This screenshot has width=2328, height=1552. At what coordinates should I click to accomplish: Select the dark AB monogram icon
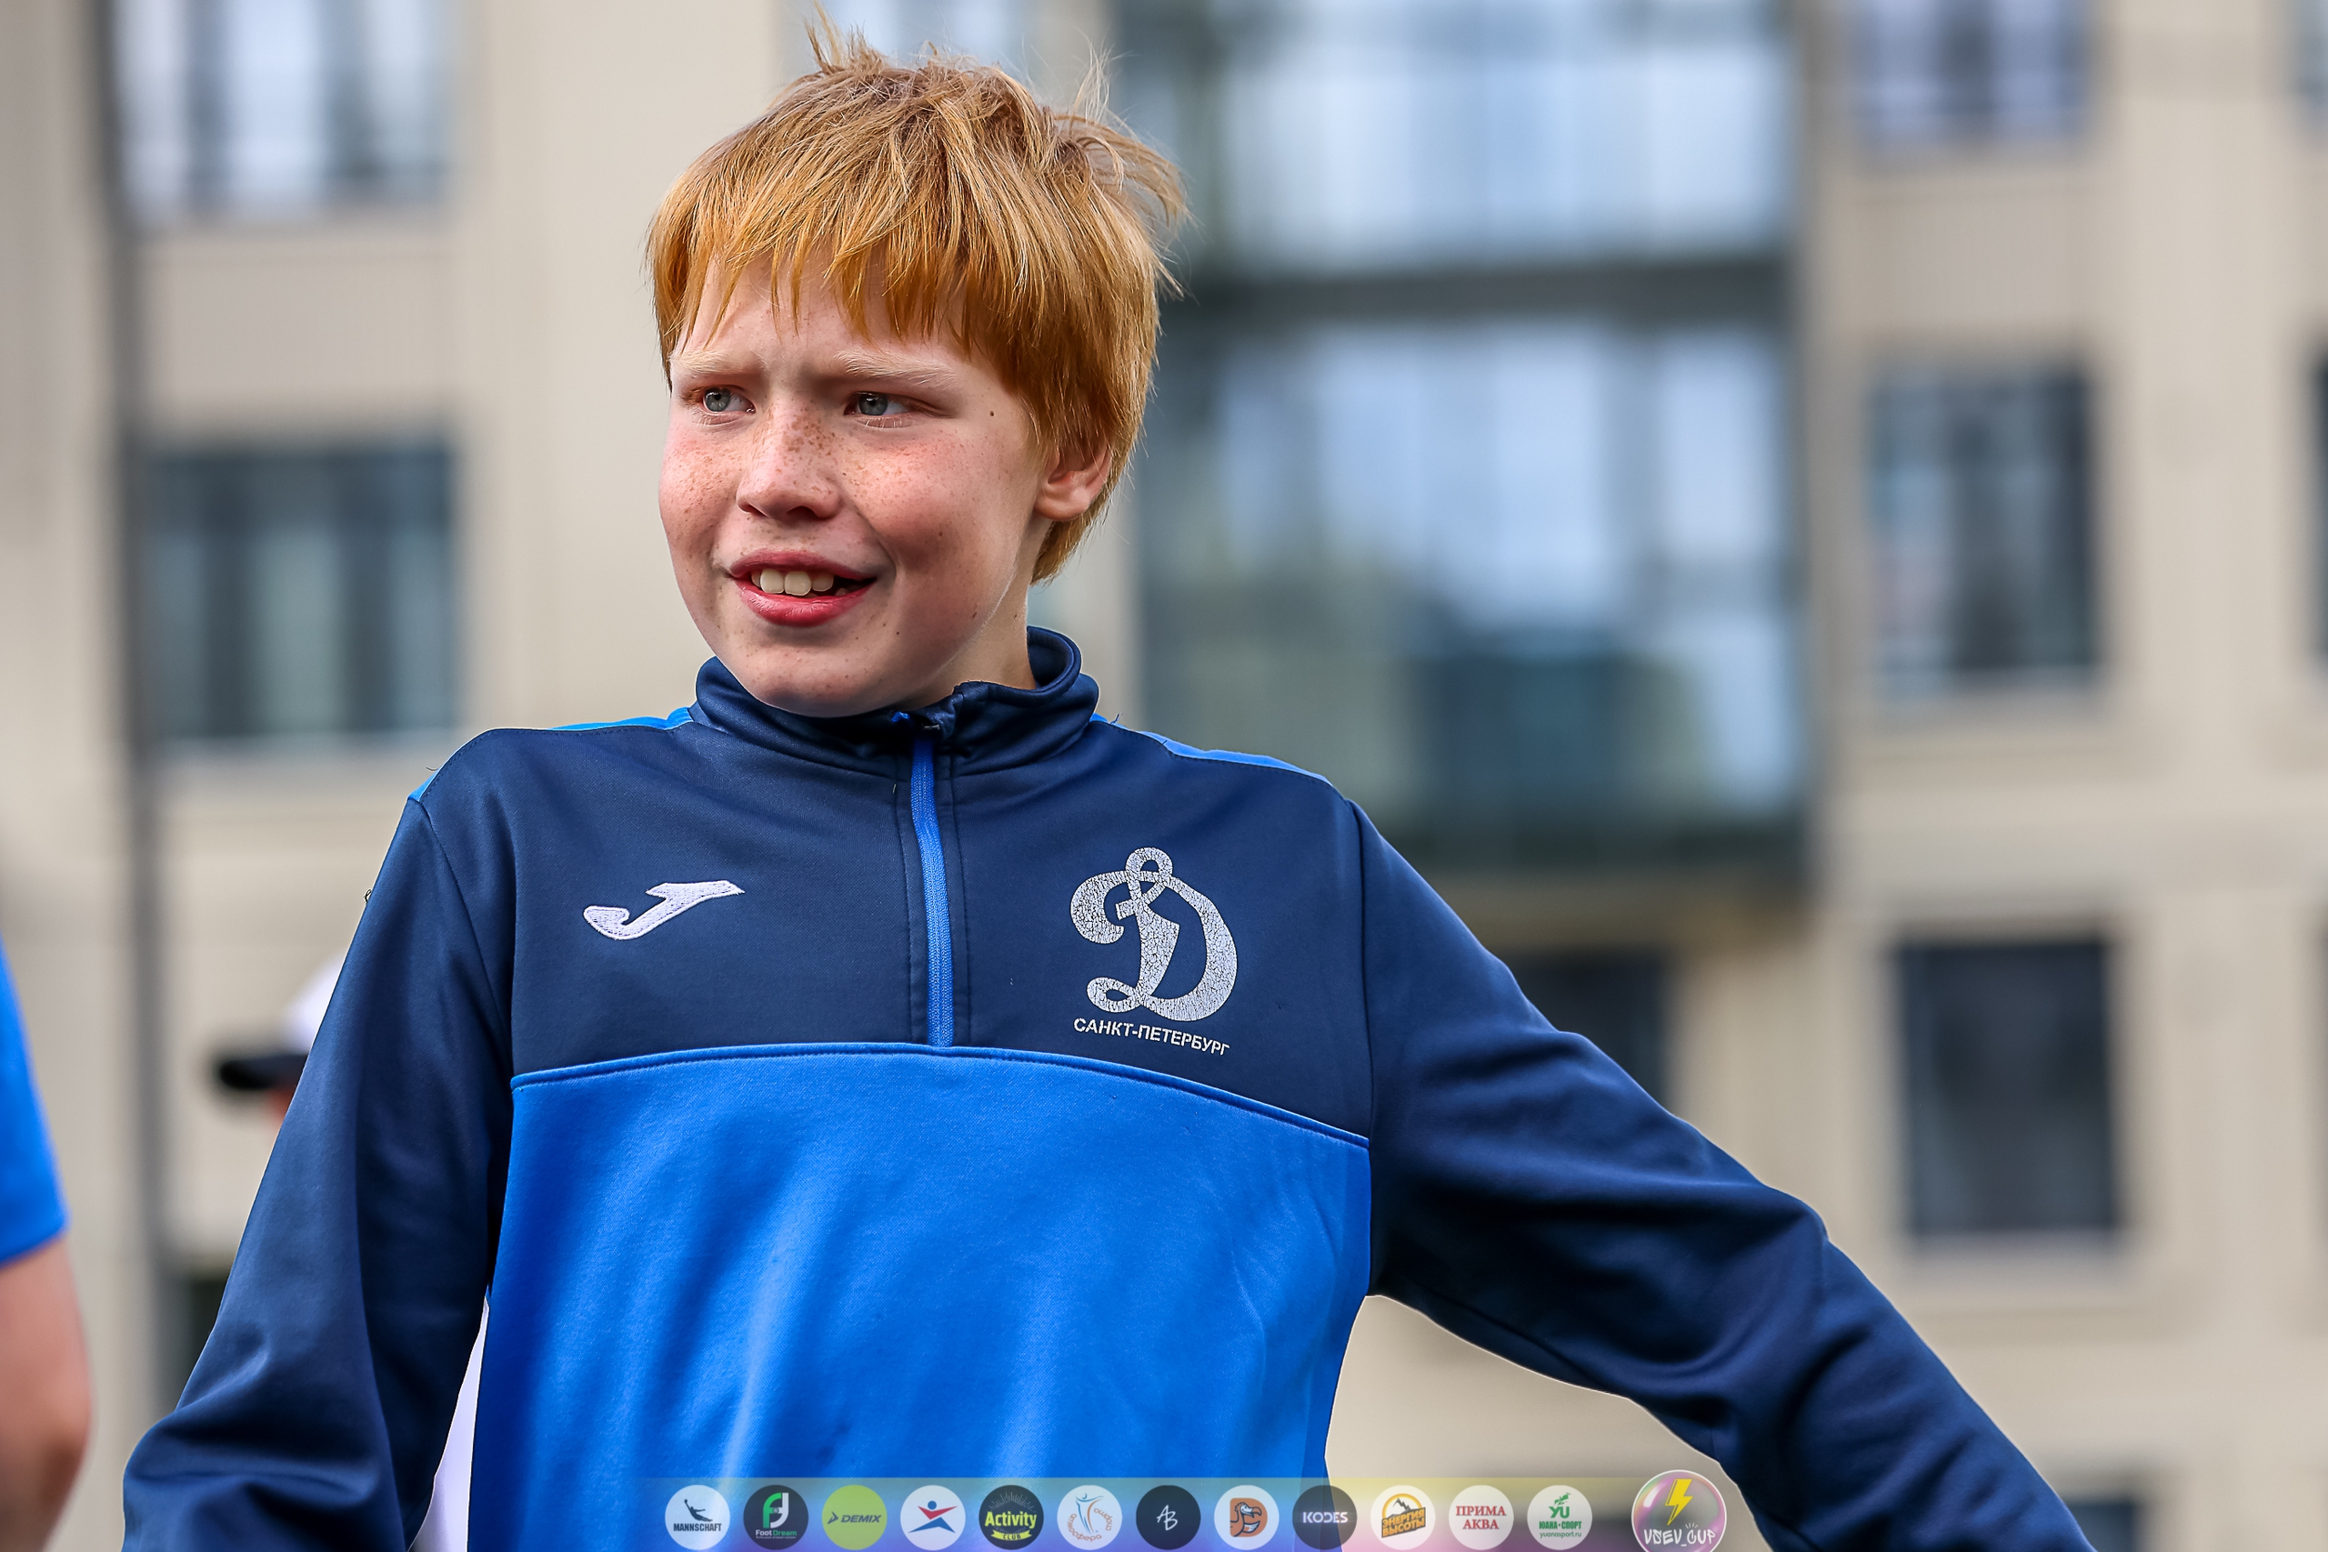(1168, 1517)
